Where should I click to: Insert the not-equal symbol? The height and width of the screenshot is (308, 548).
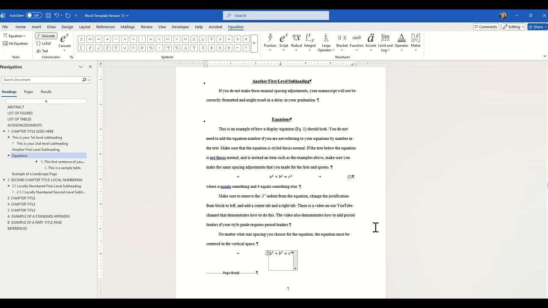(107, 39)
